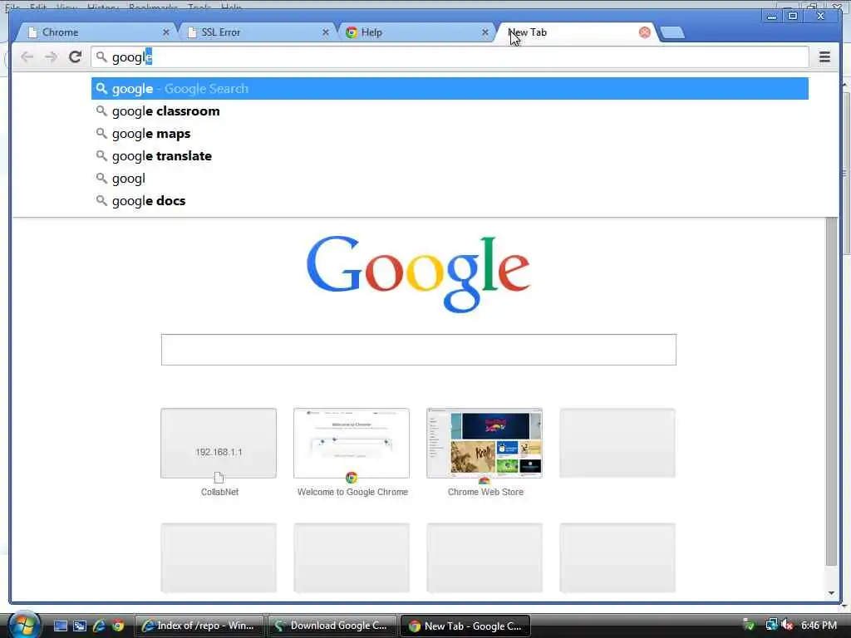Click the green tray icon near the clock
The width and height of the screenshot is (851, 638).
coord(749,625)
